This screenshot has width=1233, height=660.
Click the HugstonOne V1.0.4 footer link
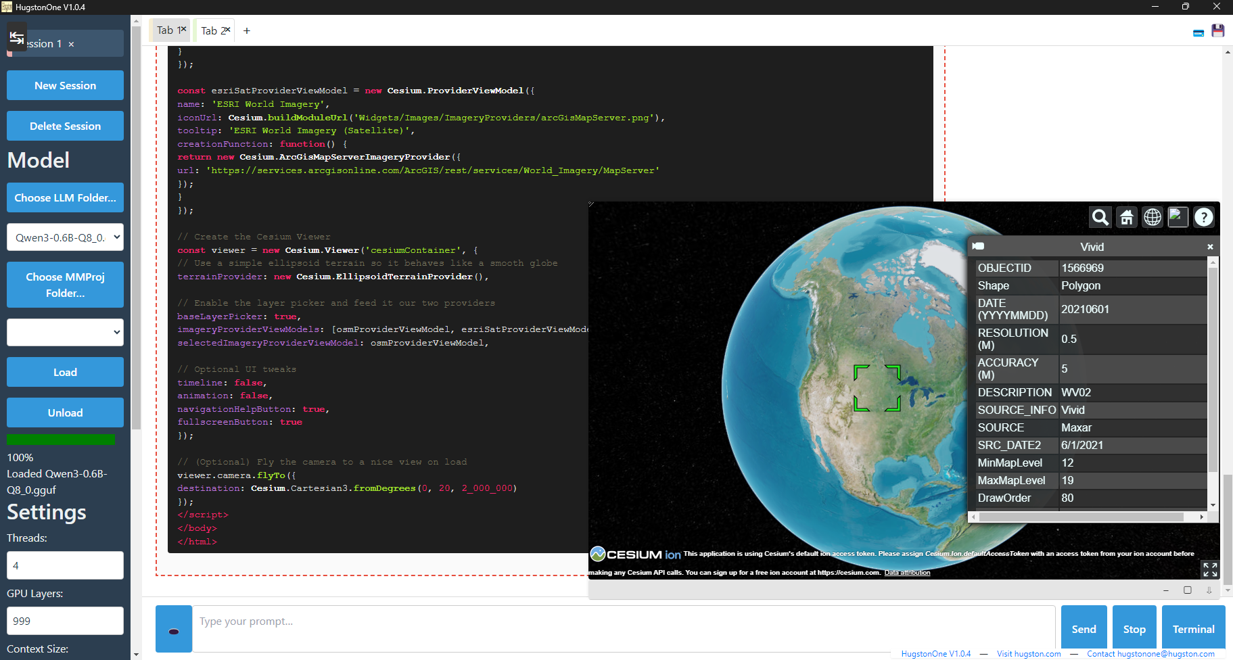[935, 654]
